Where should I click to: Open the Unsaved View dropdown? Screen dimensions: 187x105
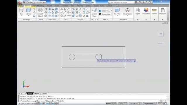(x=105, y=14)
